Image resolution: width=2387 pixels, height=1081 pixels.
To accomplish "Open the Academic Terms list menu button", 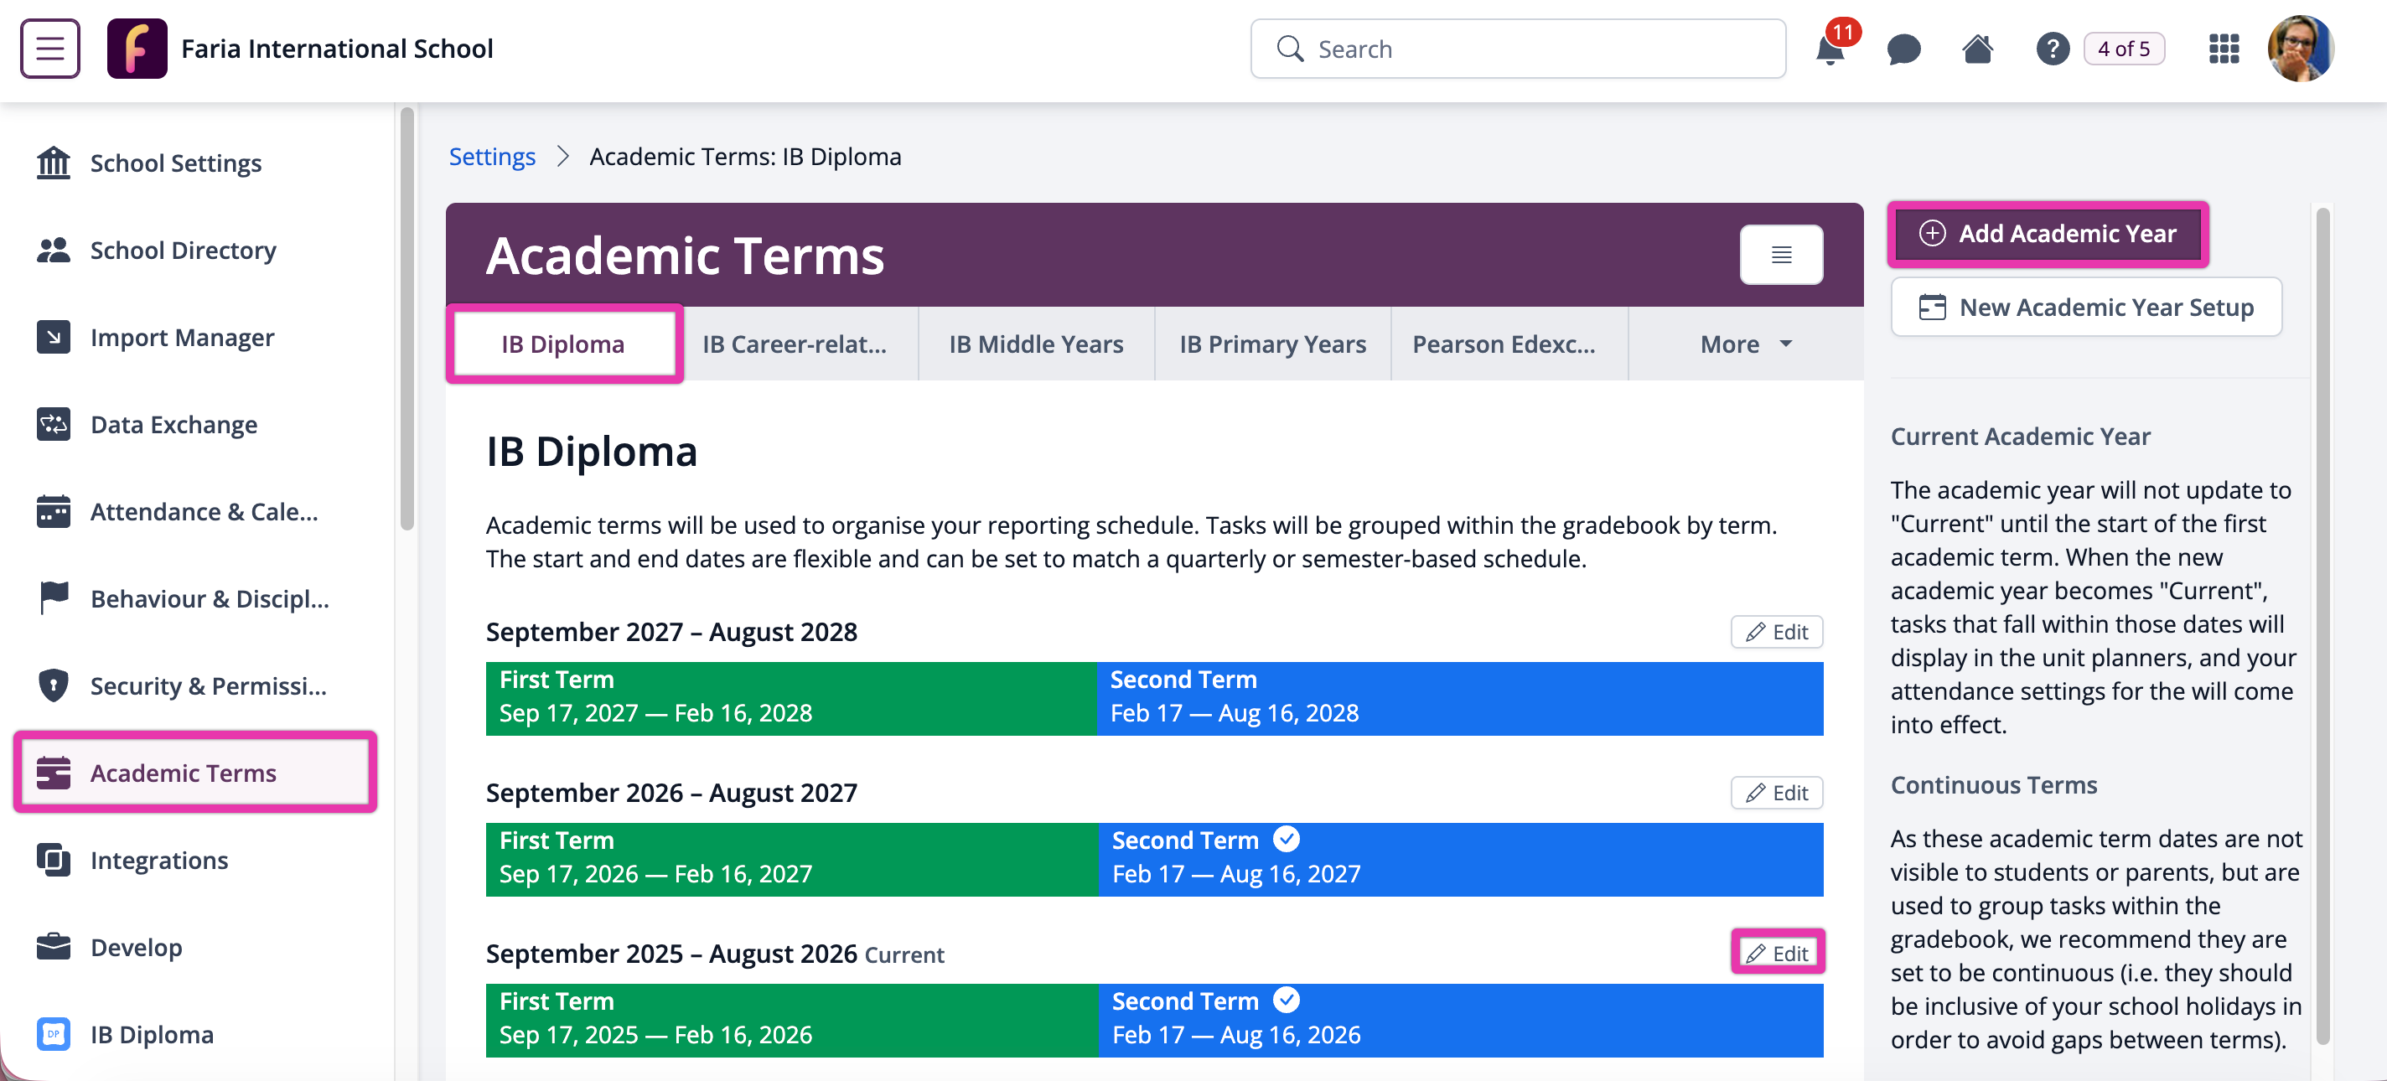I will [x=1781, y=255].
